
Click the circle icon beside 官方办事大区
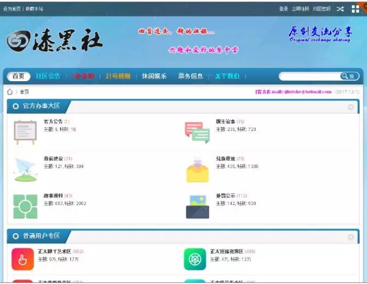[x=16, y=106]
